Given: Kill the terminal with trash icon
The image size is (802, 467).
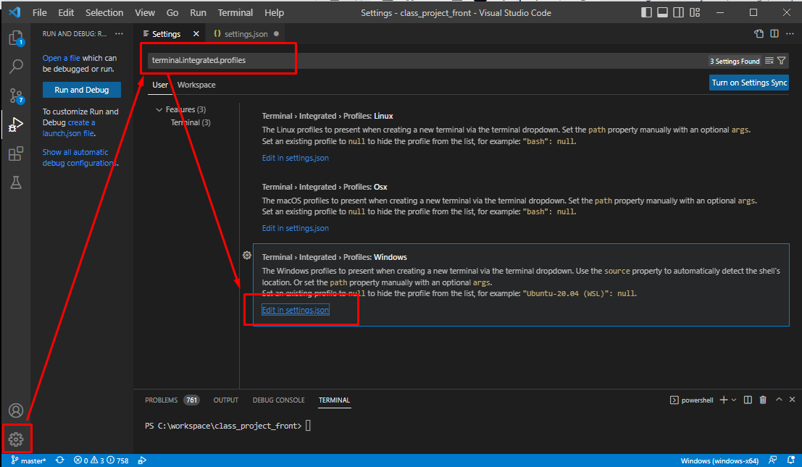Looking at the screenshot, I should [763, 400].
